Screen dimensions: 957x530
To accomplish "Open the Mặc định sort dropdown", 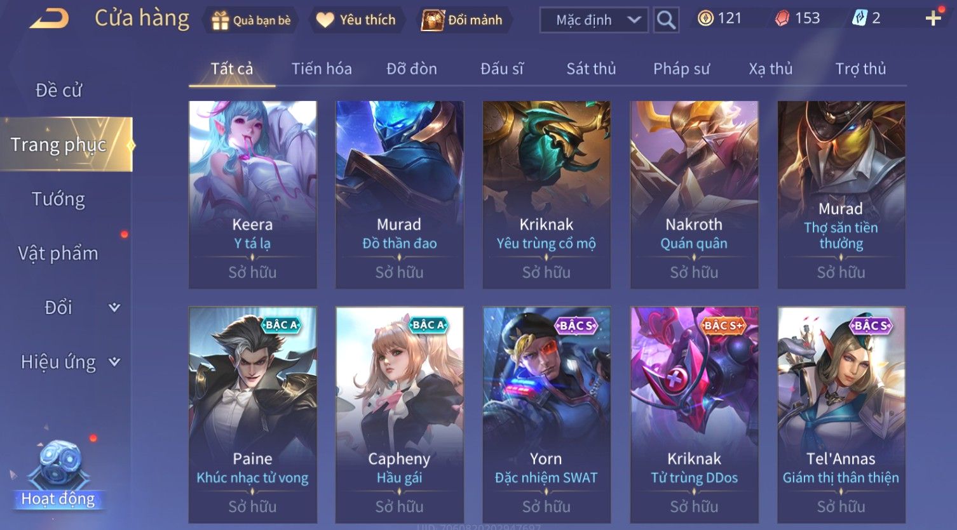I will (594, 20).
